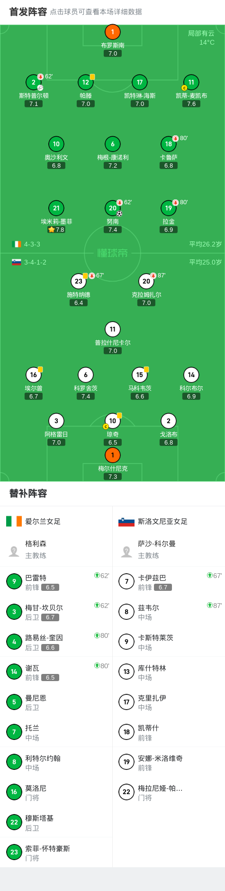
Task: Tap goal scorer 努南 number 20 icon
Action: (x=113, y=209)
